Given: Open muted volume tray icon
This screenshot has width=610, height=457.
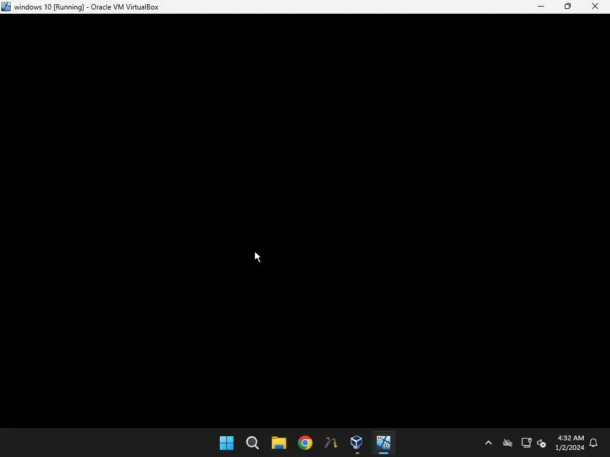Looking at the screenshot, I should click(x=541, y=443).
